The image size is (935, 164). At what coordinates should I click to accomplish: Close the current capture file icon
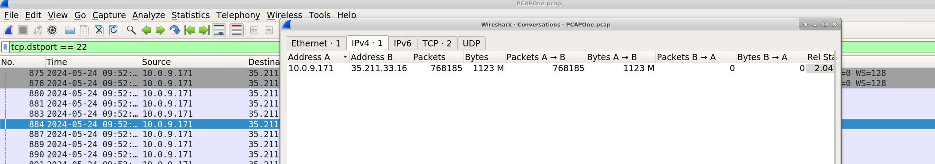99,30
